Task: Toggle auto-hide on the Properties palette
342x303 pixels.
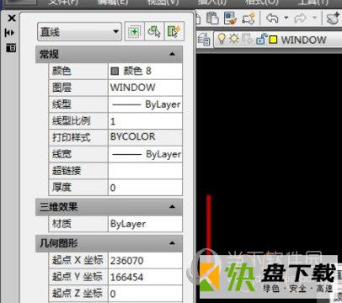Action: point(9,33)
